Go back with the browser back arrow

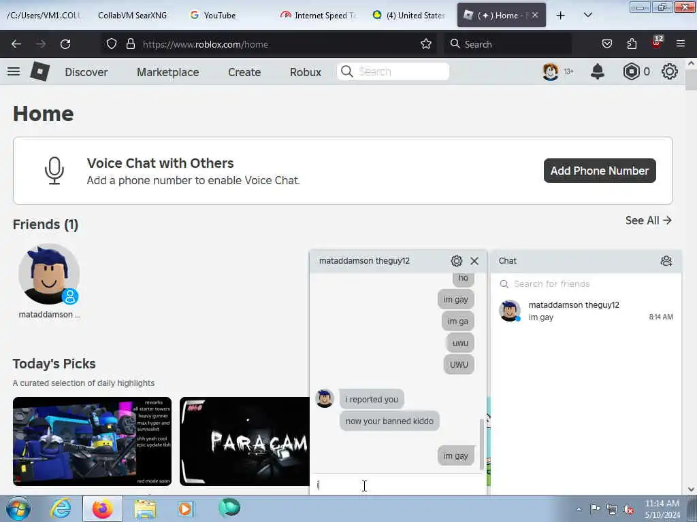tap(16, 44)
